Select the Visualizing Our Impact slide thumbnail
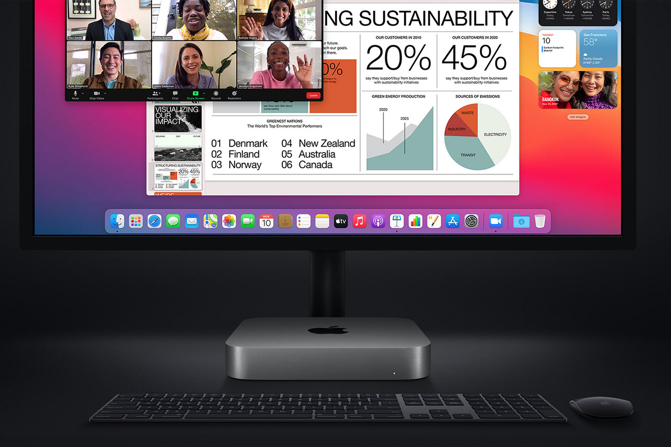Screen dimensions: 671x447 178,118
